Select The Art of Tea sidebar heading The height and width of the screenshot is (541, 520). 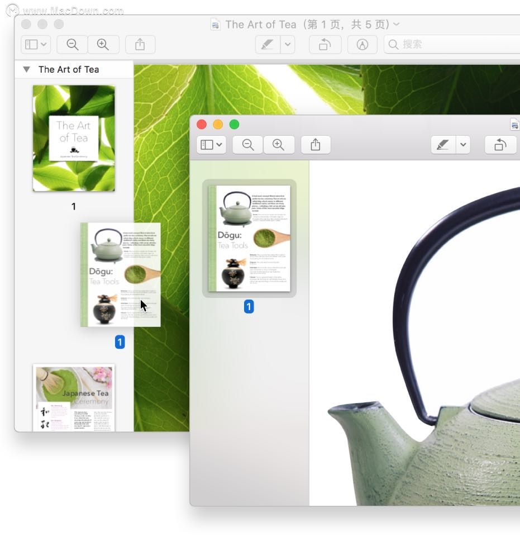pyautogui.click(x=69, y=69)
